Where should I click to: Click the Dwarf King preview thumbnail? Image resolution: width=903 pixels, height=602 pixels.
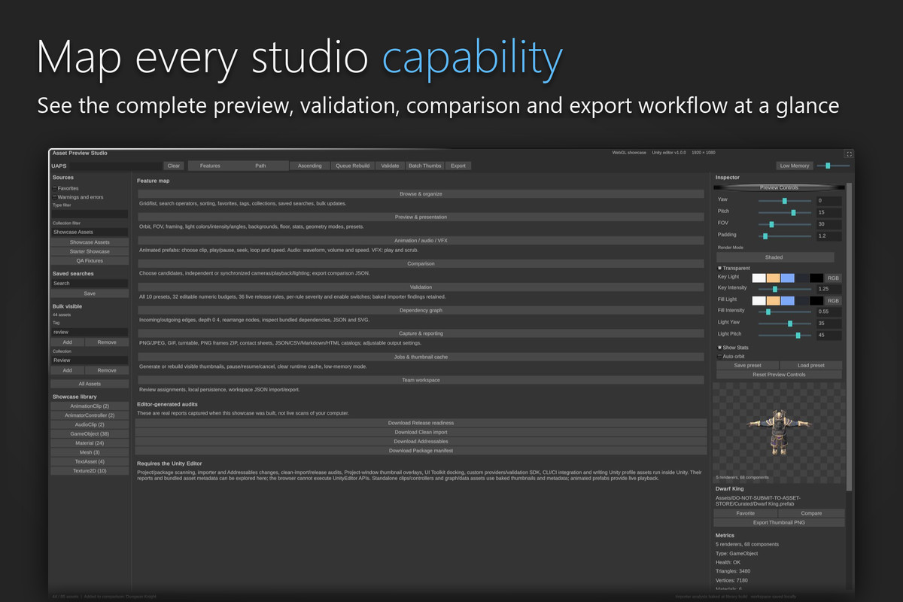(779, 431)
